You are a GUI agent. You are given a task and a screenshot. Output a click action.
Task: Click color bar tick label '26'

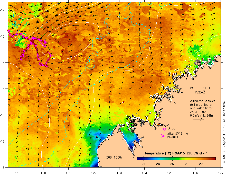pyautogui.click(x=186, y=164)
